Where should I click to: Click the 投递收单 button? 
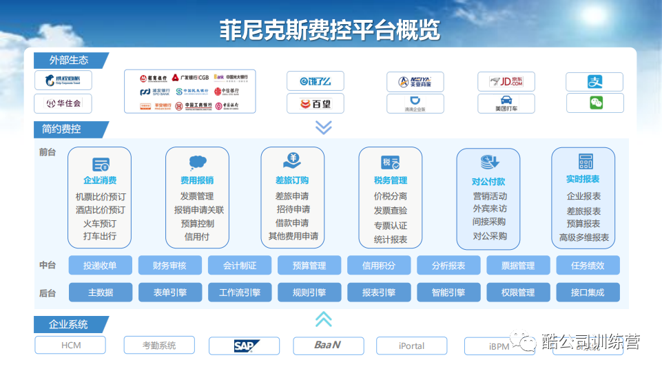100,266
